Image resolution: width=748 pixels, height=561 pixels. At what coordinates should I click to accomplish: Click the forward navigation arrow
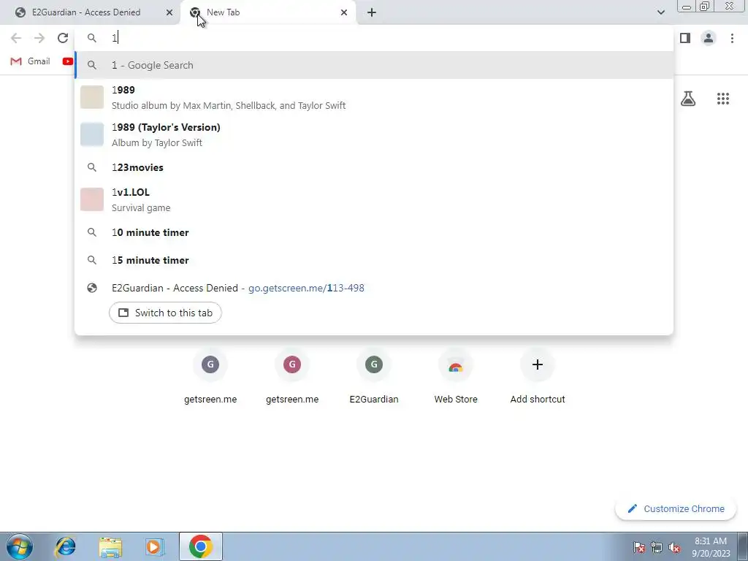coord(39,38)
